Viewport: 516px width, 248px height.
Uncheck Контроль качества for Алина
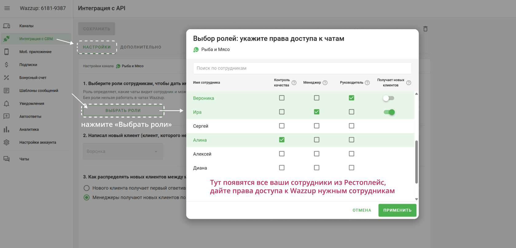click(x=282, y=140)
